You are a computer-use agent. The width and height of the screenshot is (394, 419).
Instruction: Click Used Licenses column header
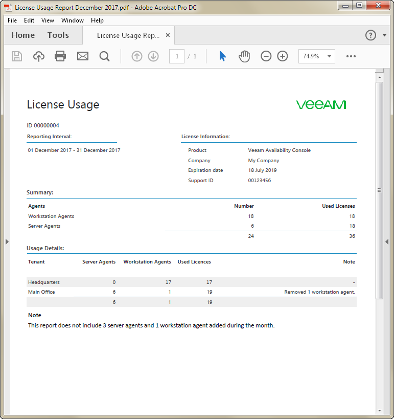point(338,206)
